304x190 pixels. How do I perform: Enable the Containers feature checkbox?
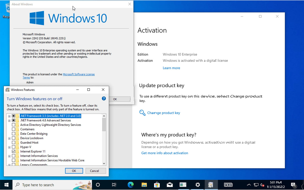pos(14,129)
